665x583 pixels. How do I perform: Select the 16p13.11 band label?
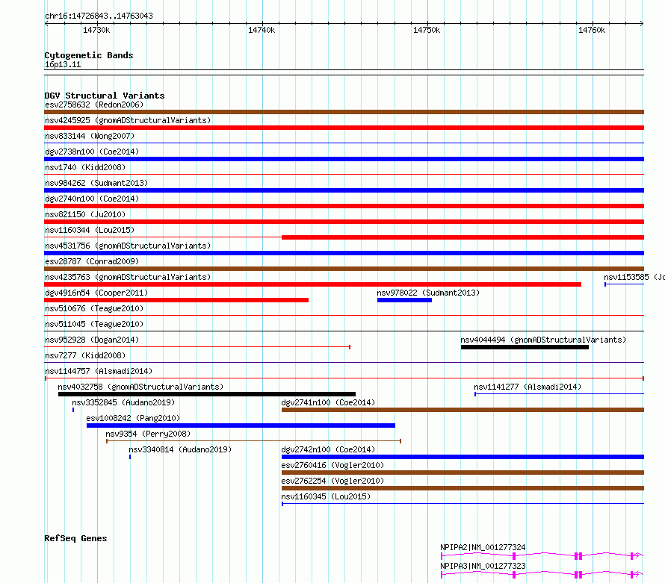click(63, 64)
